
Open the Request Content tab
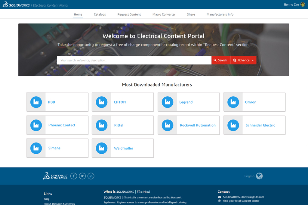[129, 14]
